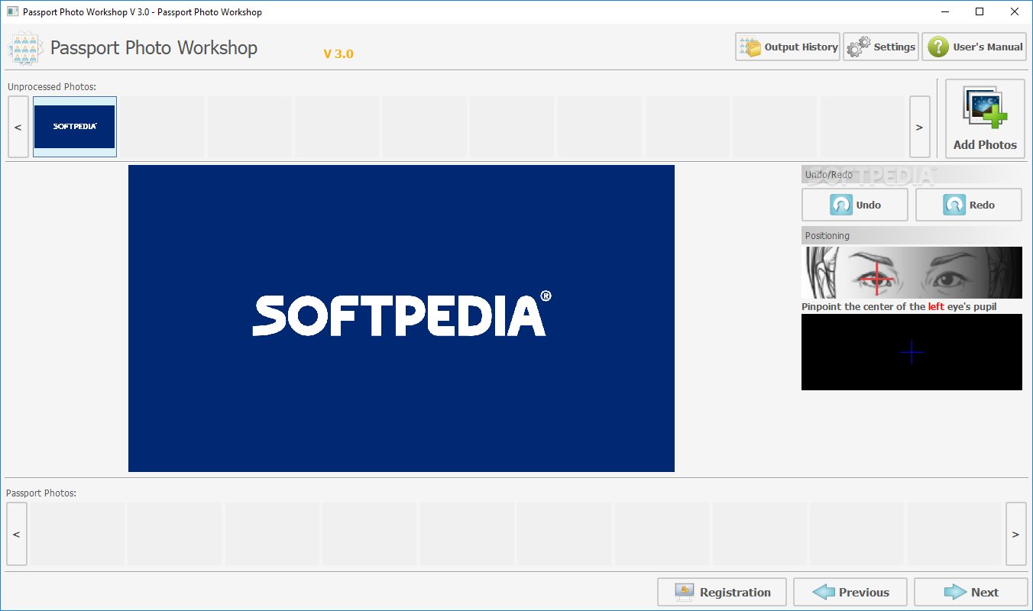1033x611 pixels.
Task: Click the application icon in title bar
Action: [x=12, y=11]
